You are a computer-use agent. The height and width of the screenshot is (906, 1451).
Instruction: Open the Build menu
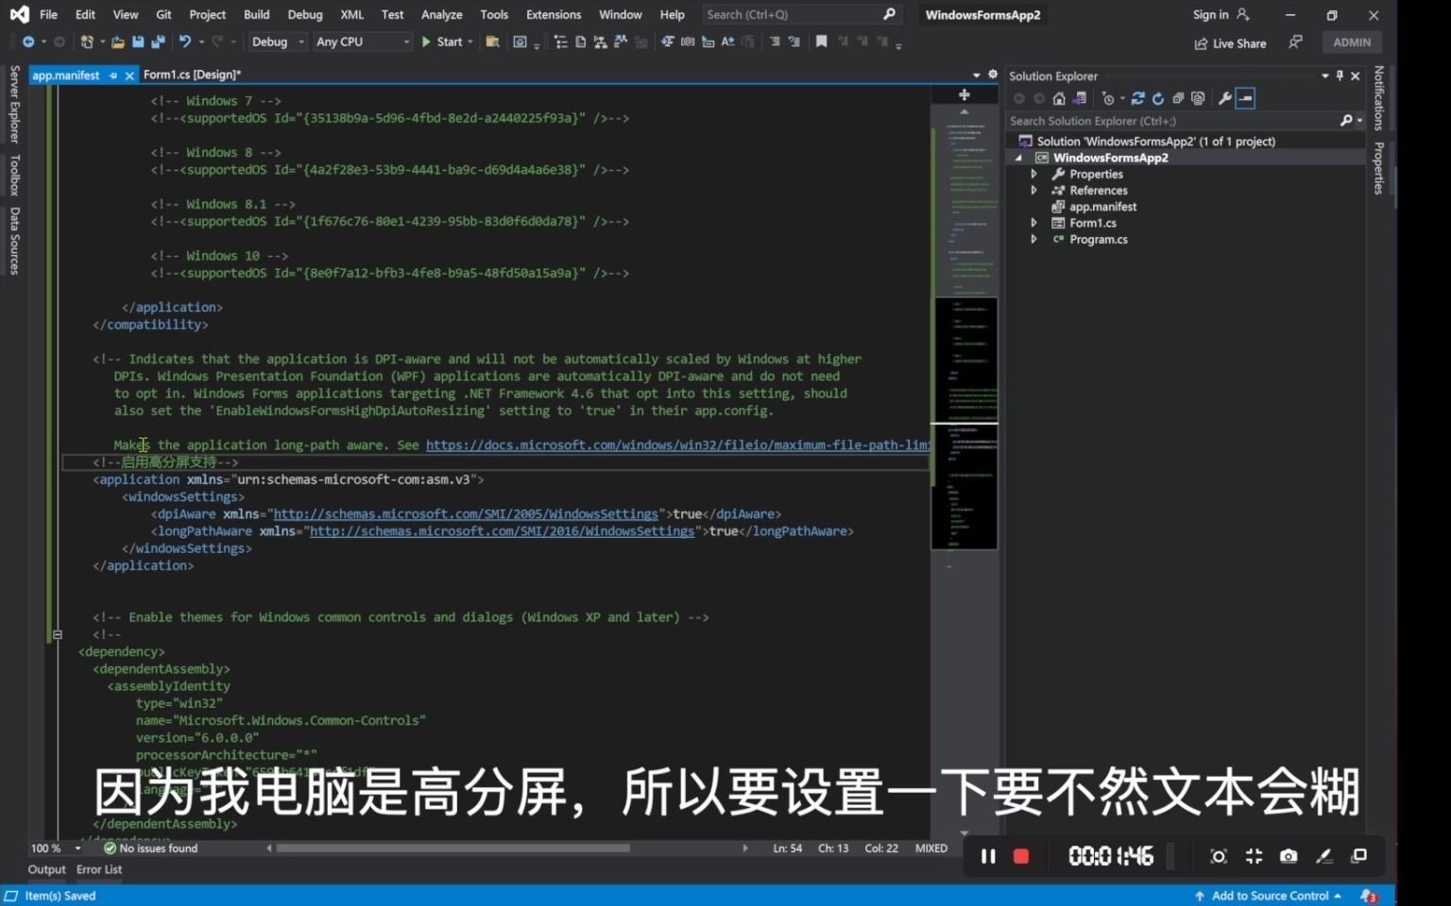(x=256, y=14)
